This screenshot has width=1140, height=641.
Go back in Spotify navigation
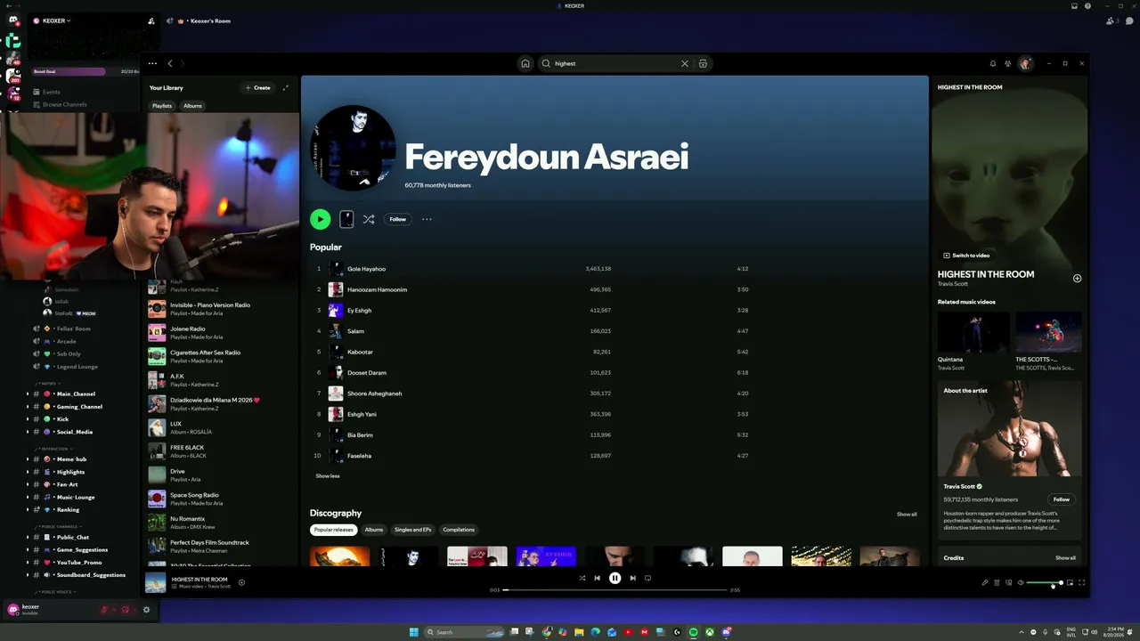point(170,63)
